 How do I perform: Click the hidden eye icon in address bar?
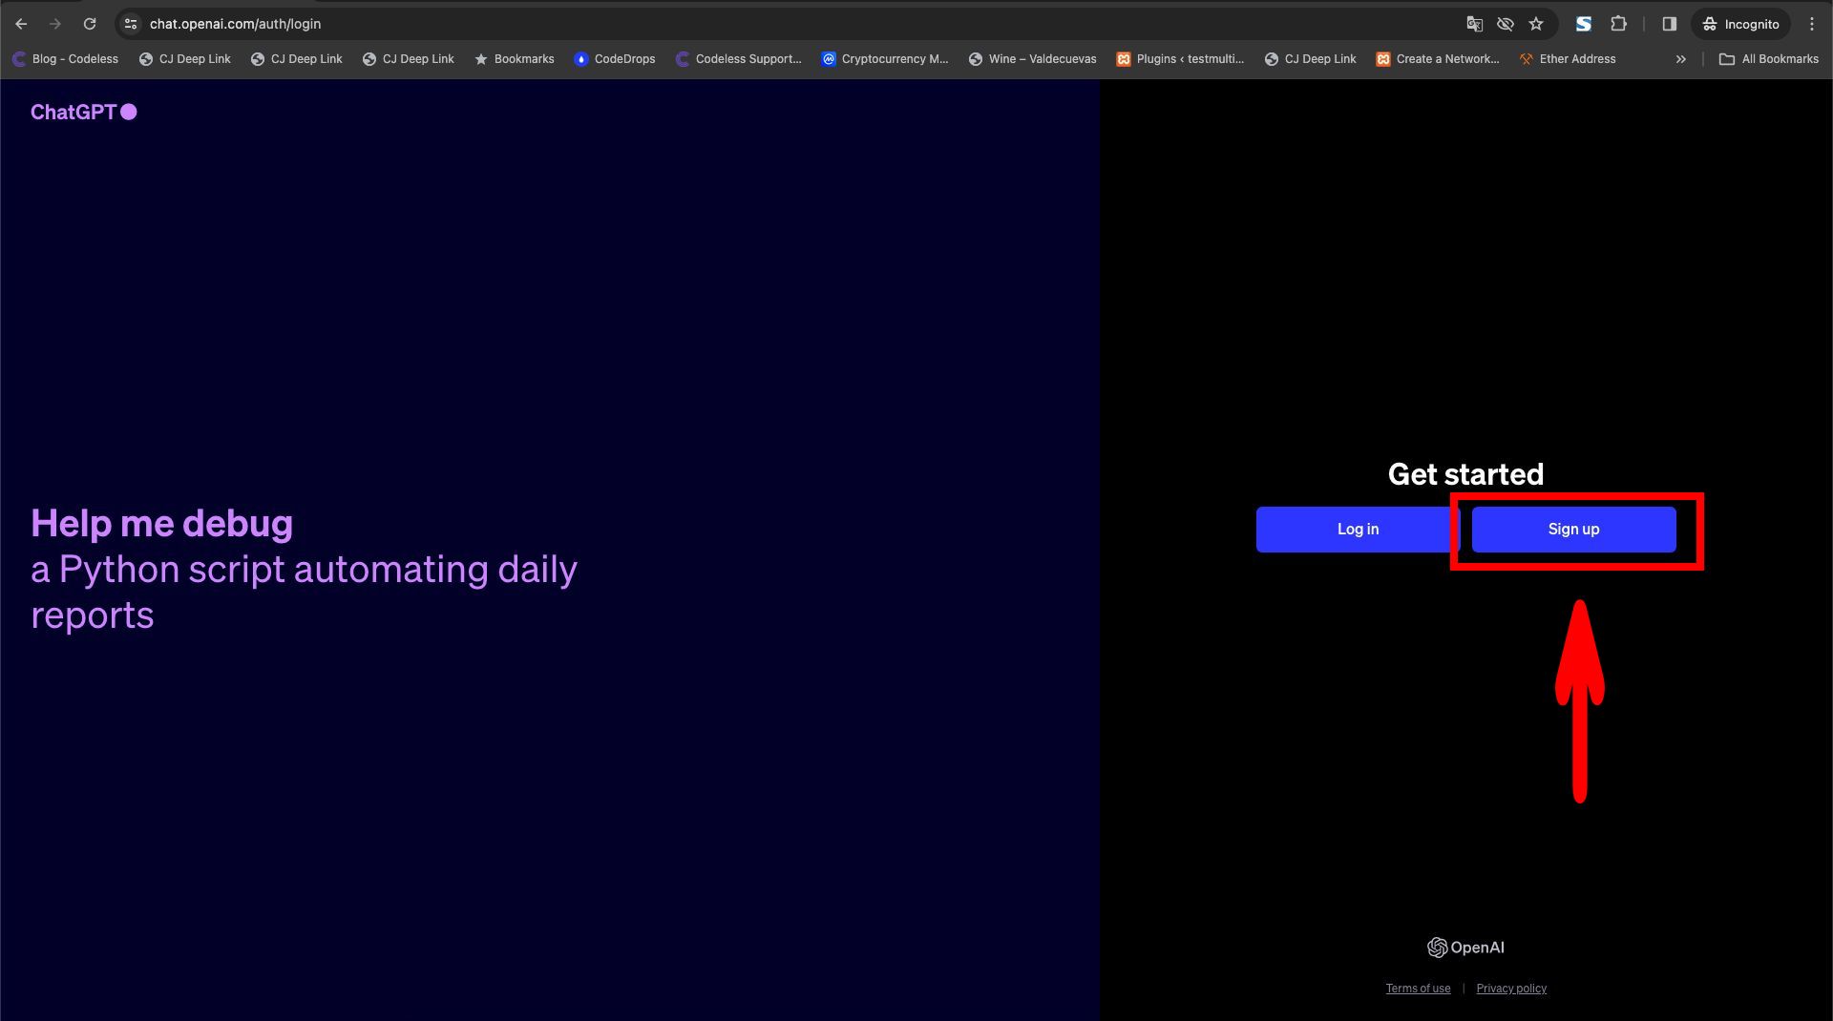(x=1506, y=24)
